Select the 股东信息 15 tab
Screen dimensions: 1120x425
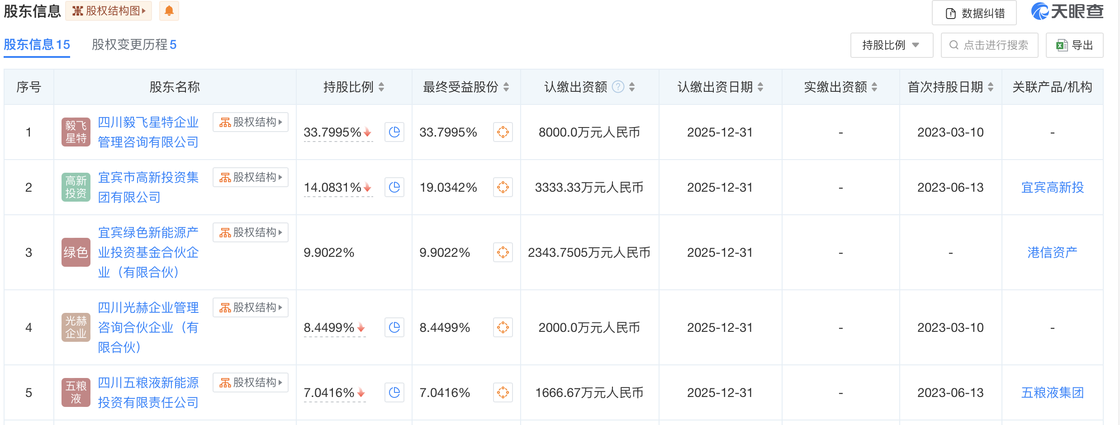[37, 45]
